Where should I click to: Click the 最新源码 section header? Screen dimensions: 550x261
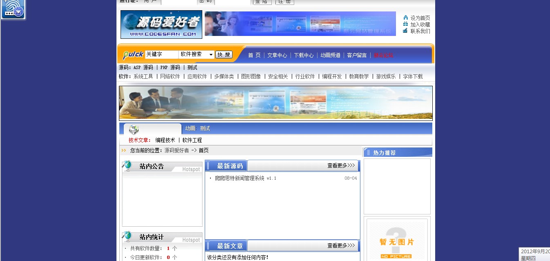[230, 166]
